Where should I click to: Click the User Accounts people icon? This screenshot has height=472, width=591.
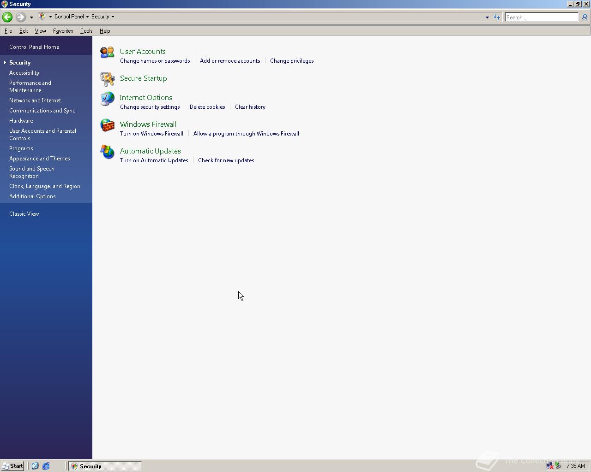click(107, 52)
